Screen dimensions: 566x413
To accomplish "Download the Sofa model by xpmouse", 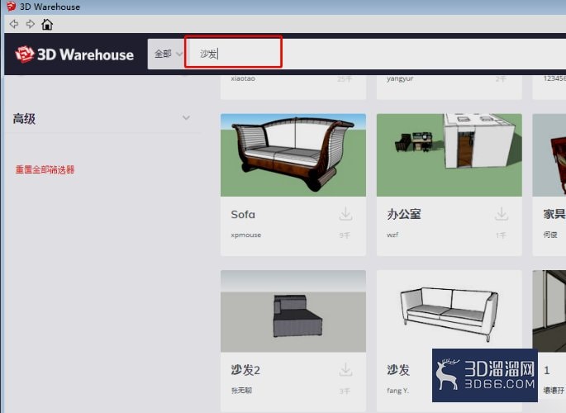I will [x=345, y=214].
